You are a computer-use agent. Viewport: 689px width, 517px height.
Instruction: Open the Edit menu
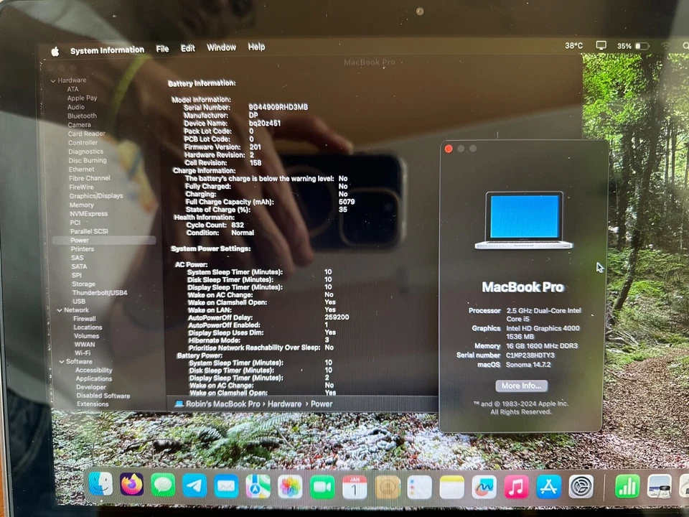187,48
